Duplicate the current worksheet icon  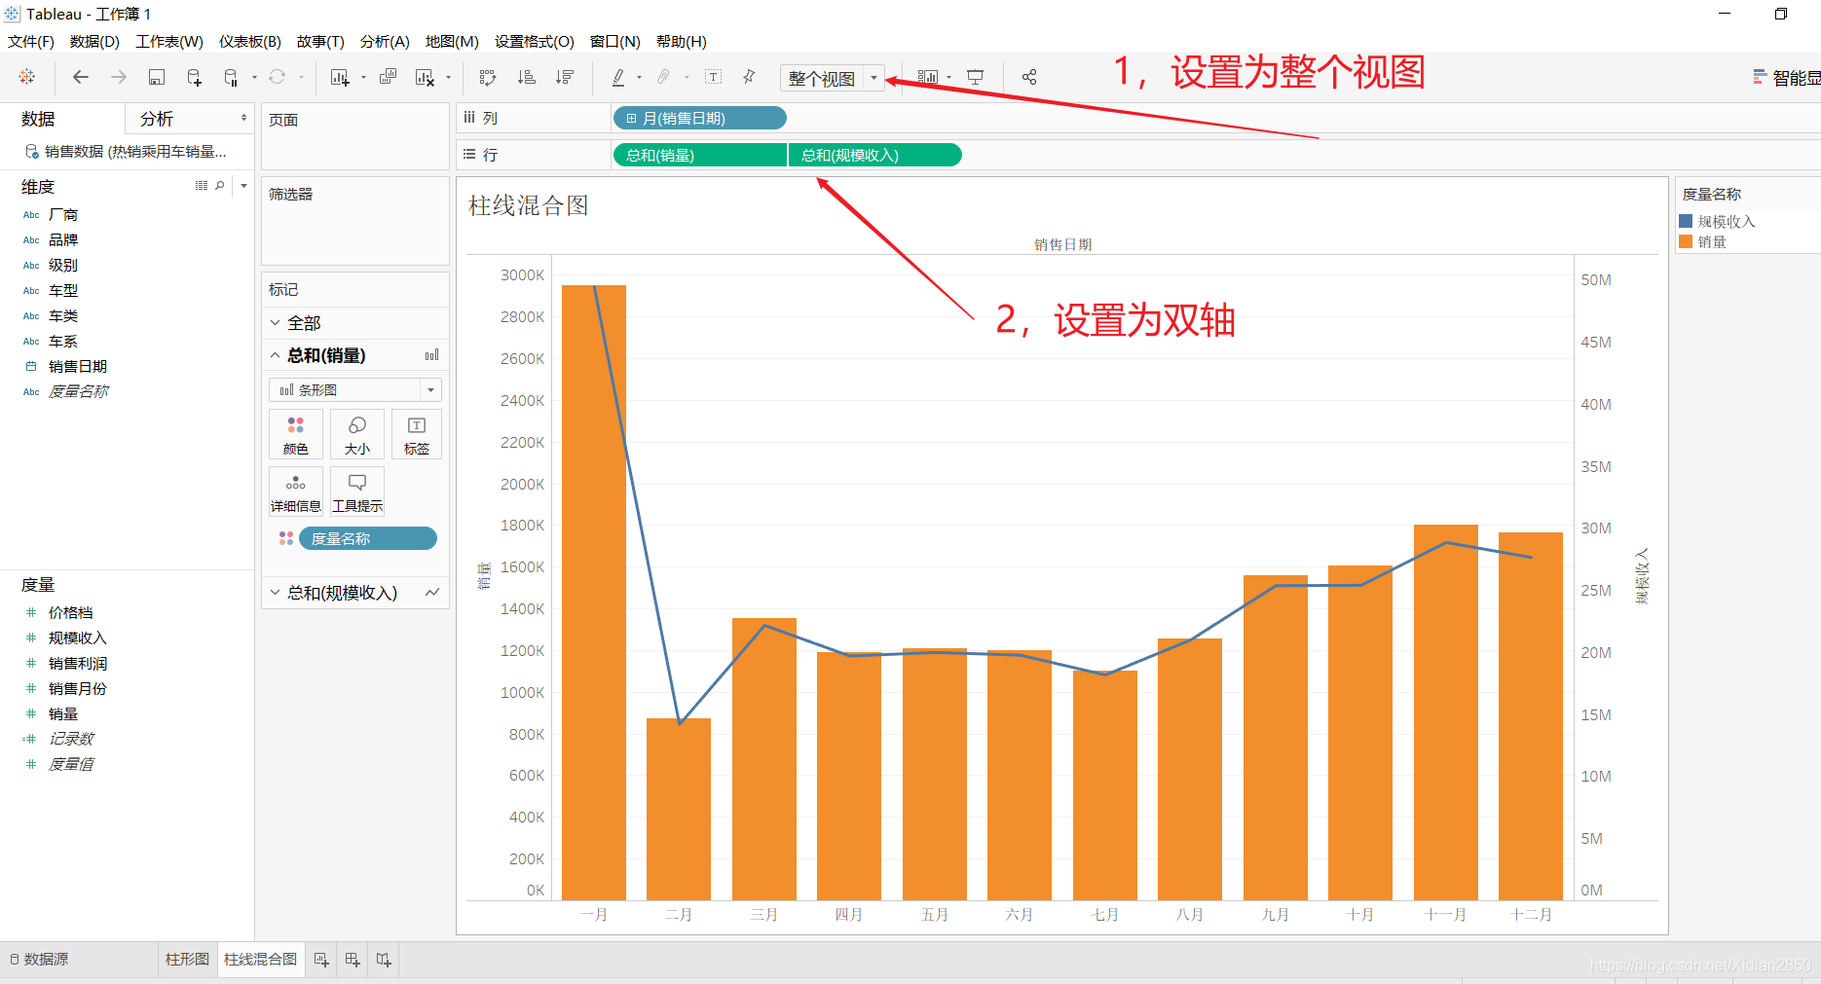pyautogui.click(x=388, y=77)
